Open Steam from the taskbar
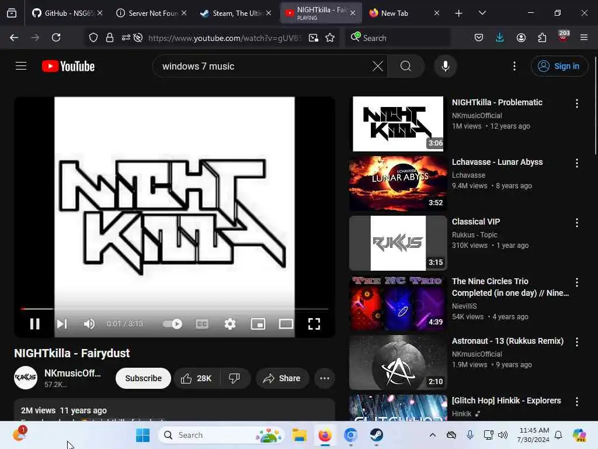 point(377,435)
